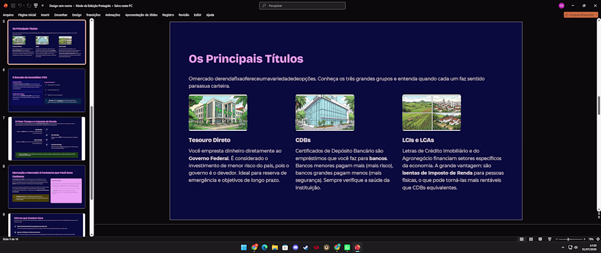Switch to Reading view icon
This screenshot has width=601, height=253.
click(540, 239)
